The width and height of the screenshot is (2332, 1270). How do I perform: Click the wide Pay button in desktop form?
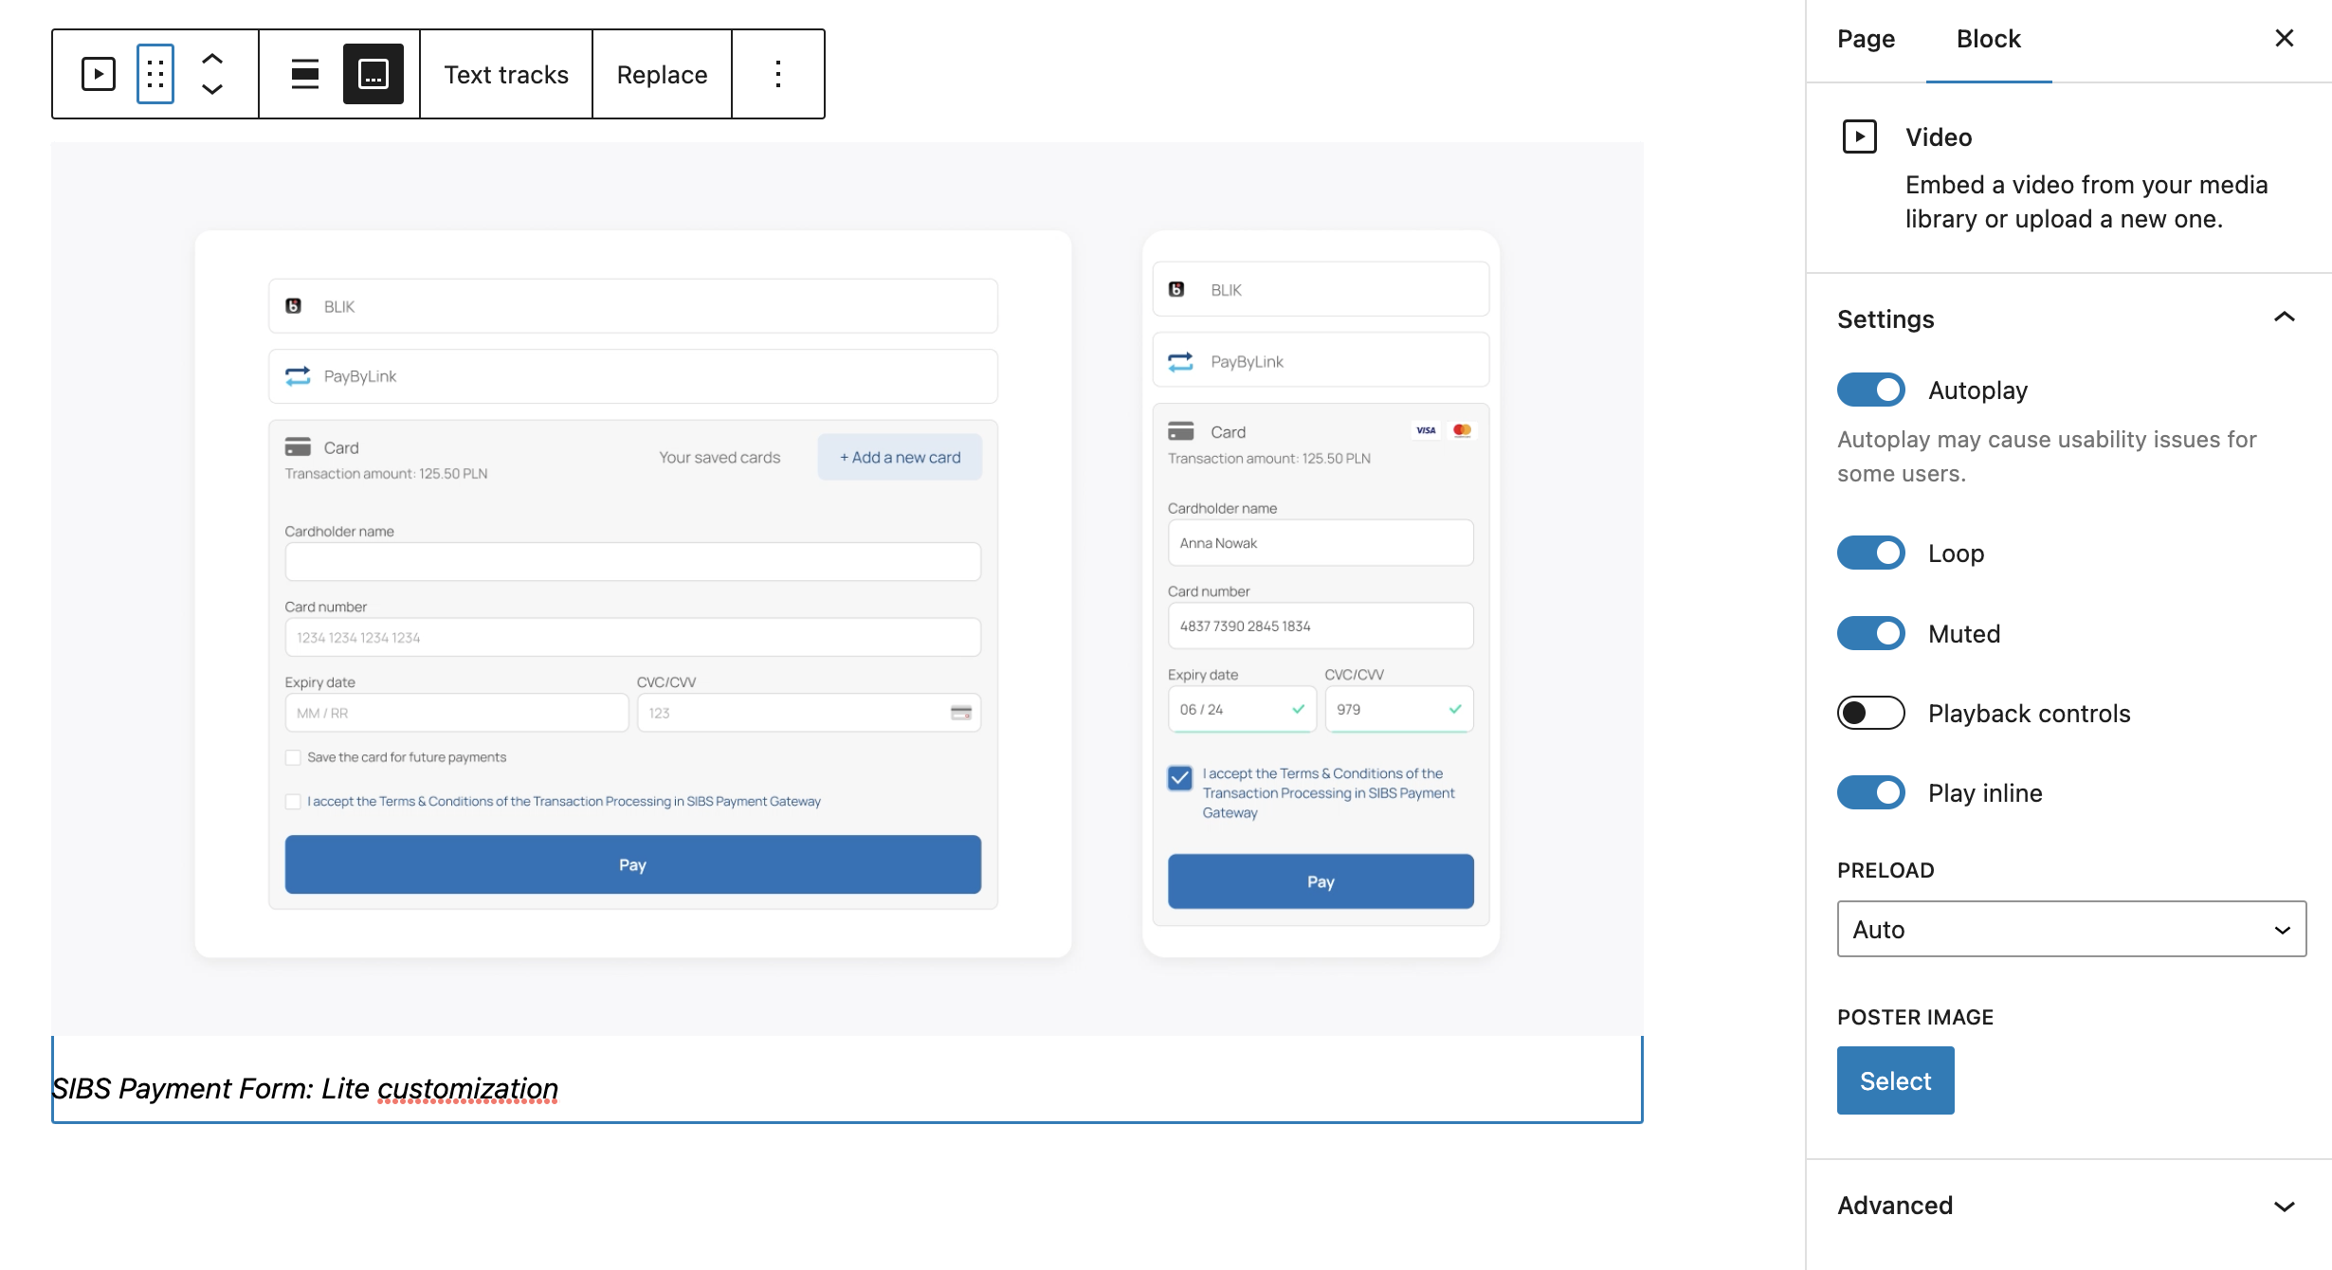(x=633, y=864)
